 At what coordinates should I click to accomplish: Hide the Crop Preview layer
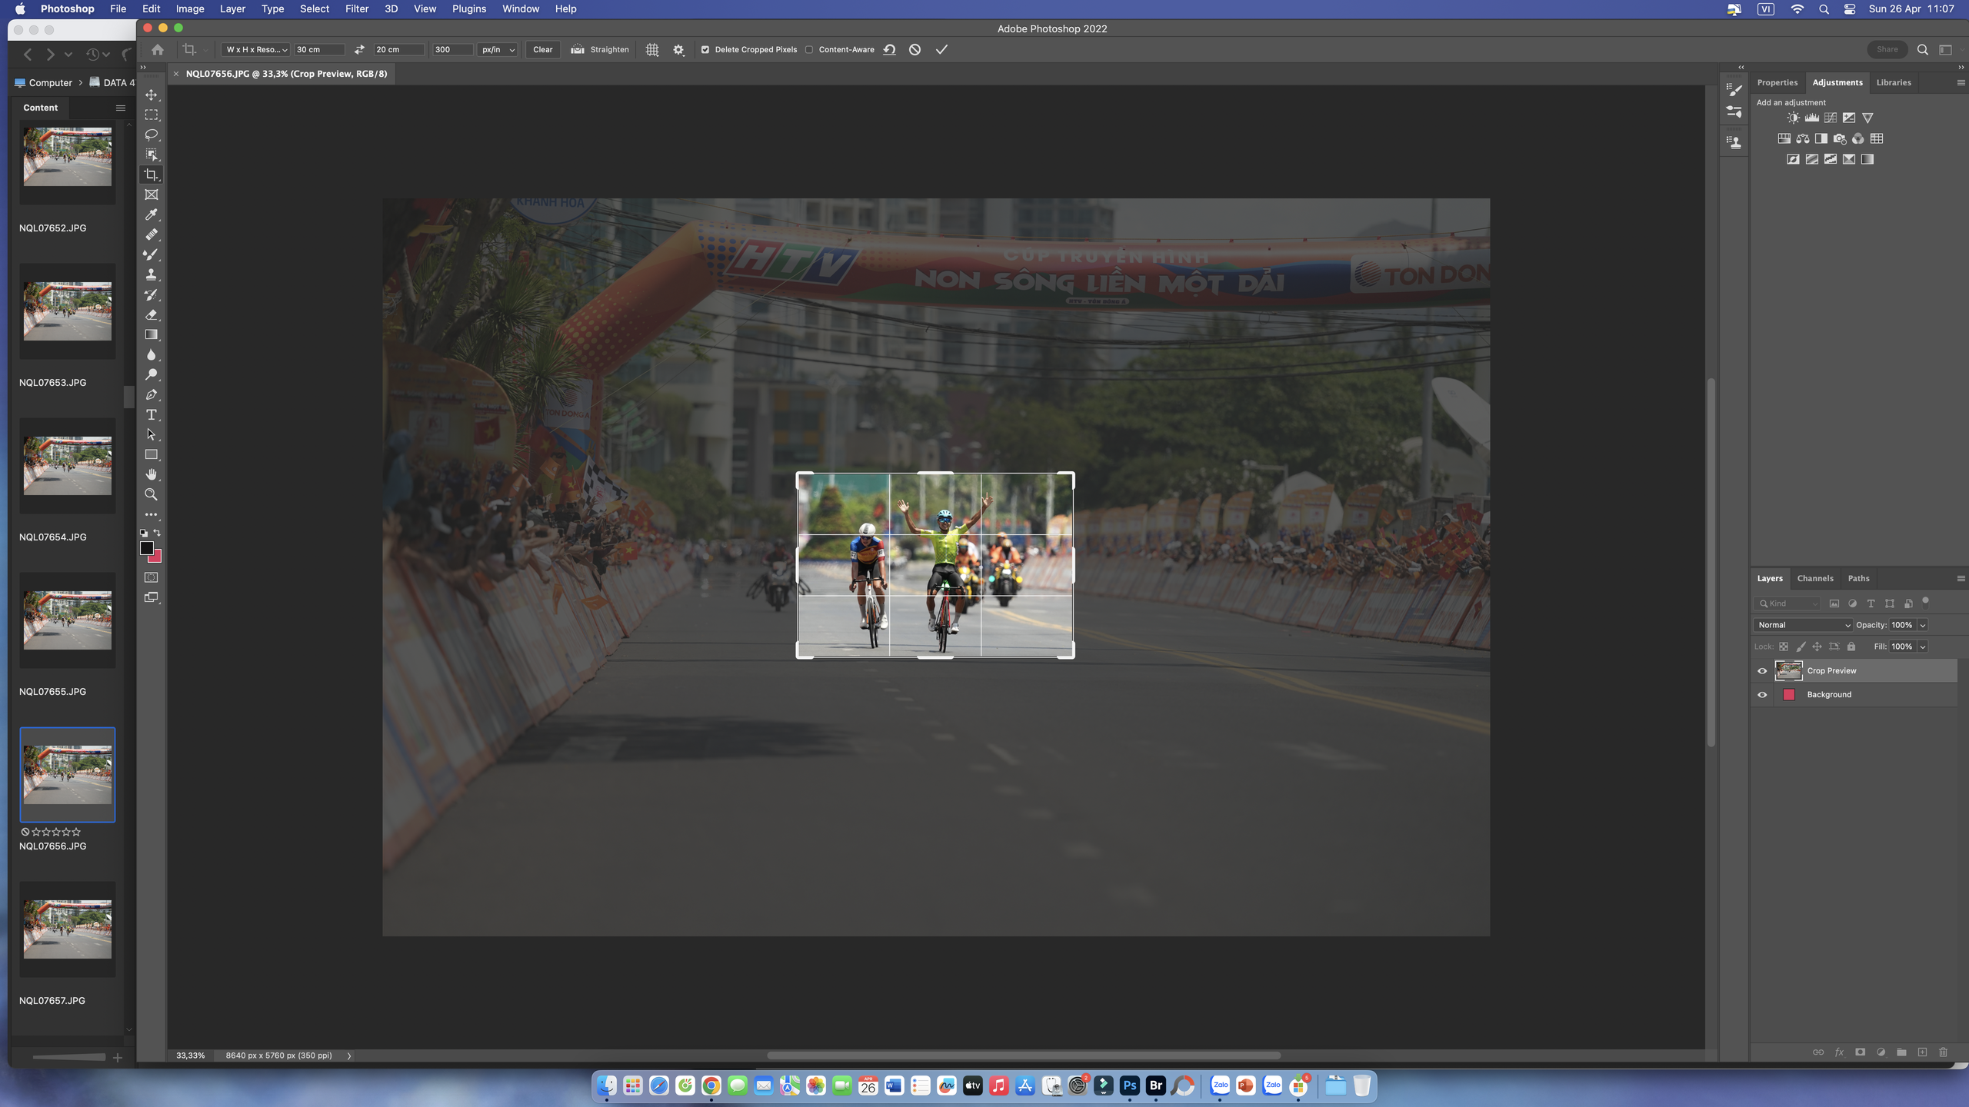[1762, 671]
